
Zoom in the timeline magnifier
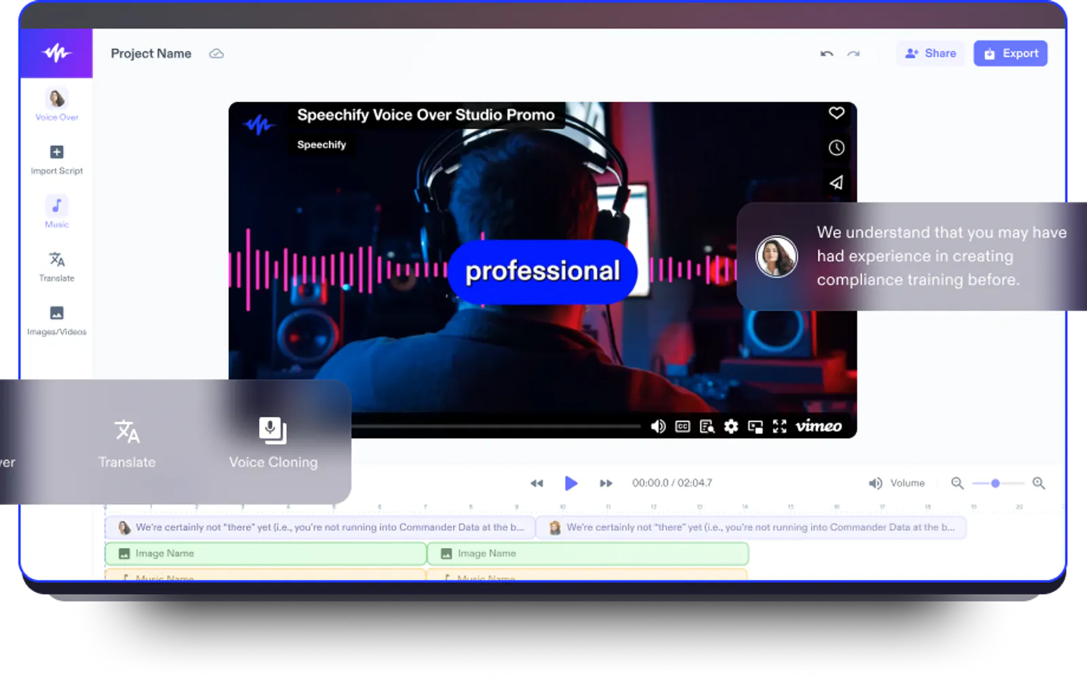[x=1039, y=483]
